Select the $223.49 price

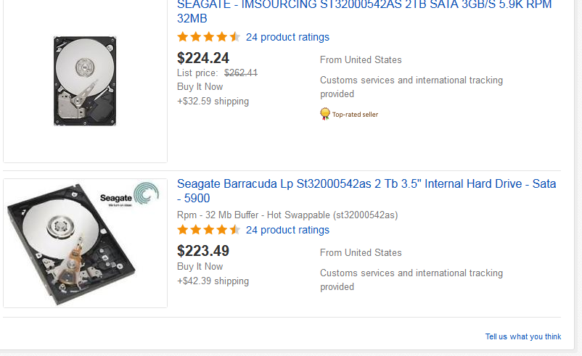(x=203, y=251)
